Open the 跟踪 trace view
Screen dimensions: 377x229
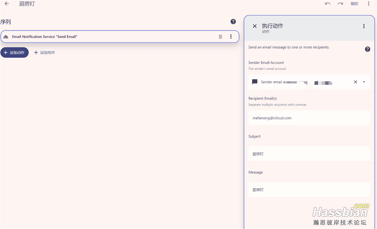[354, 4]
